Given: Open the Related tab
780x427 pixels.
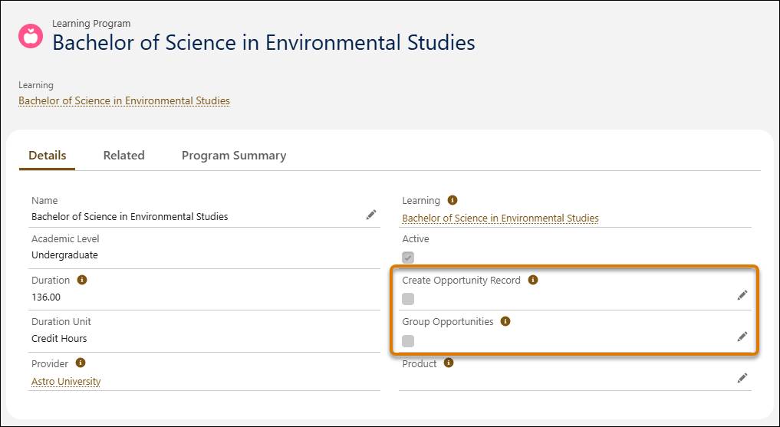Looking at the screenshot, I should coord(124,156).
